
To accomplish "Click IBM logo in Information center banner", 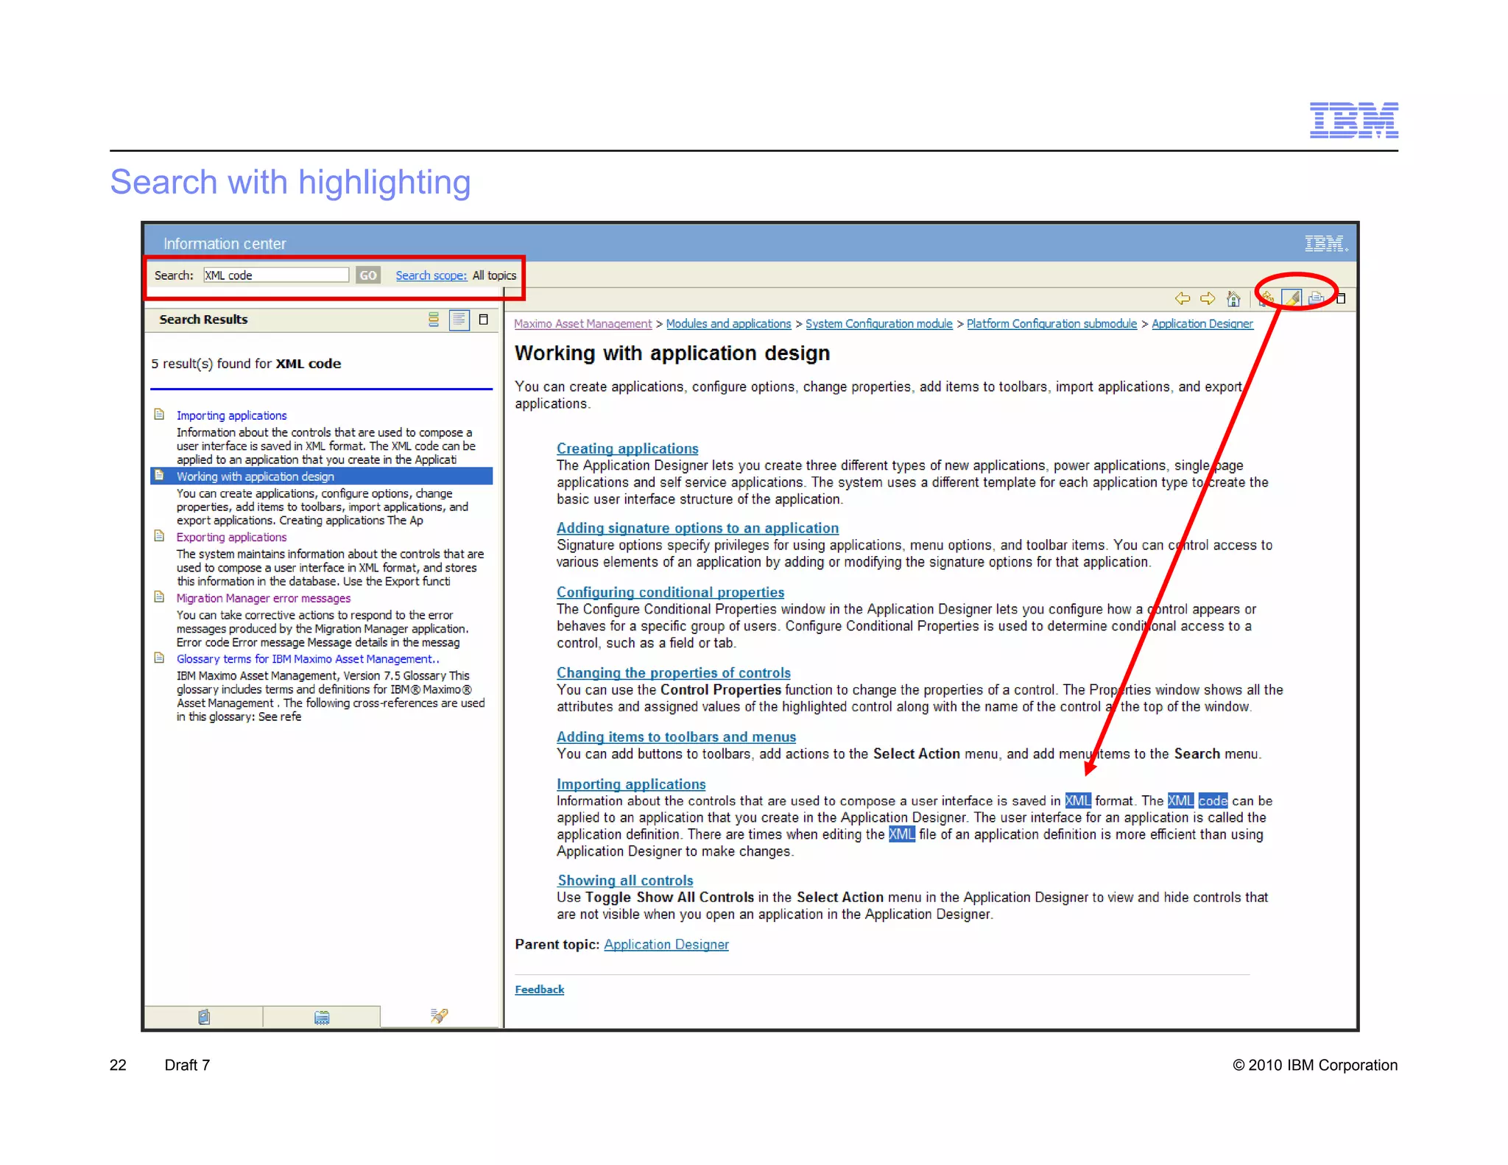I will pyautogui.click(x=1326, y=244).
